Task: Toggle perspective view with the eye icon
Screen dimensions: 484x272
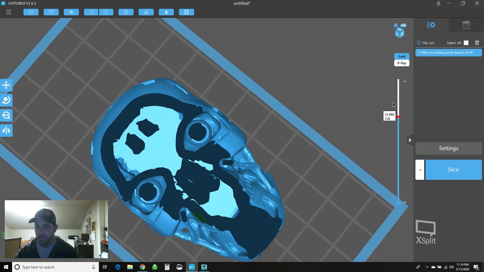Action: coord(403,26)
